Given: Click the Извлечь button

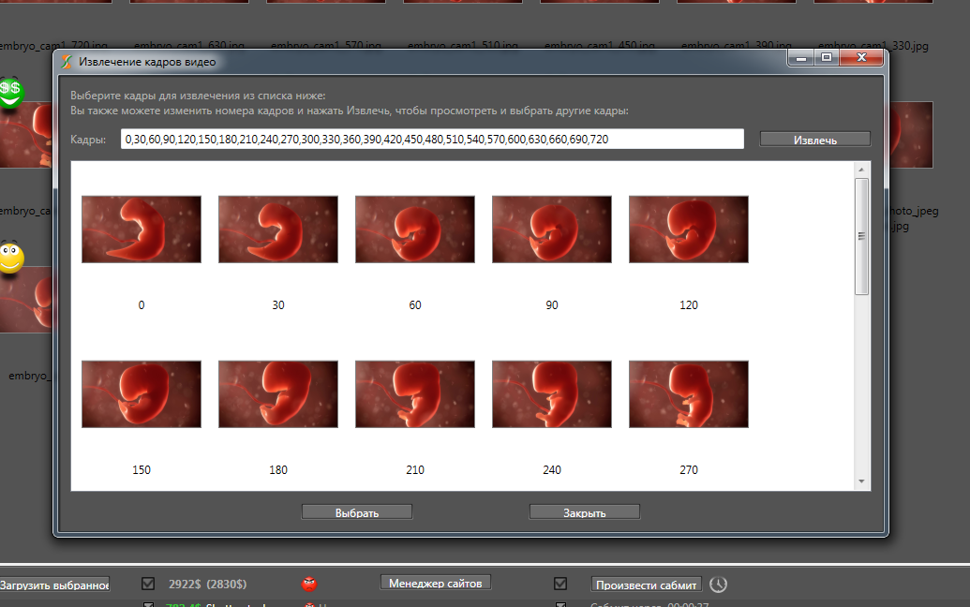Looking at the screenshot, I should coord(814,140).
